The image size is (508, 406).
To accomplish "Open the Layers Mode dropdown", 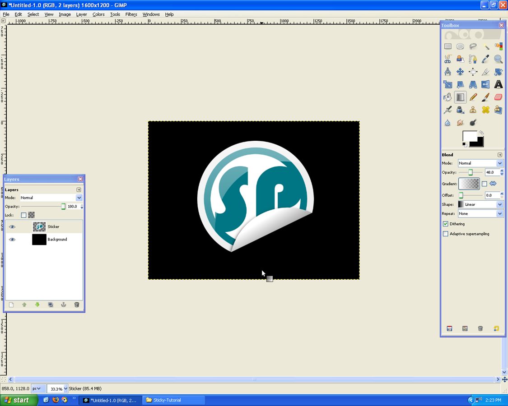I will [51, 198].
